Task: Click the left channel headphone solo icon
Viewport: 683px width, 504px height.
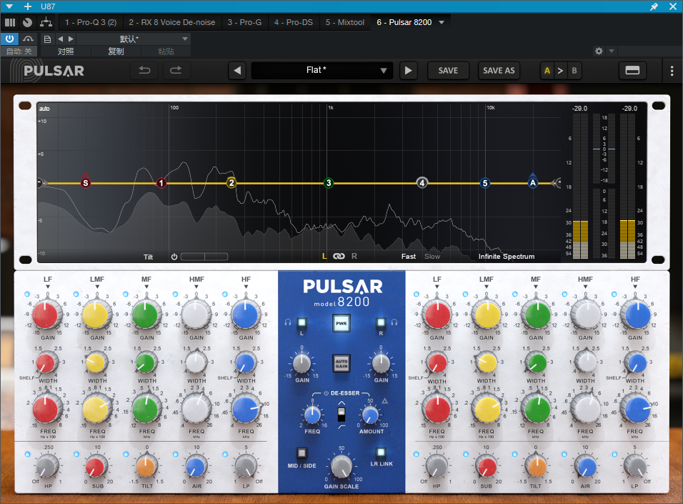Action: click(x=287, y=322)
